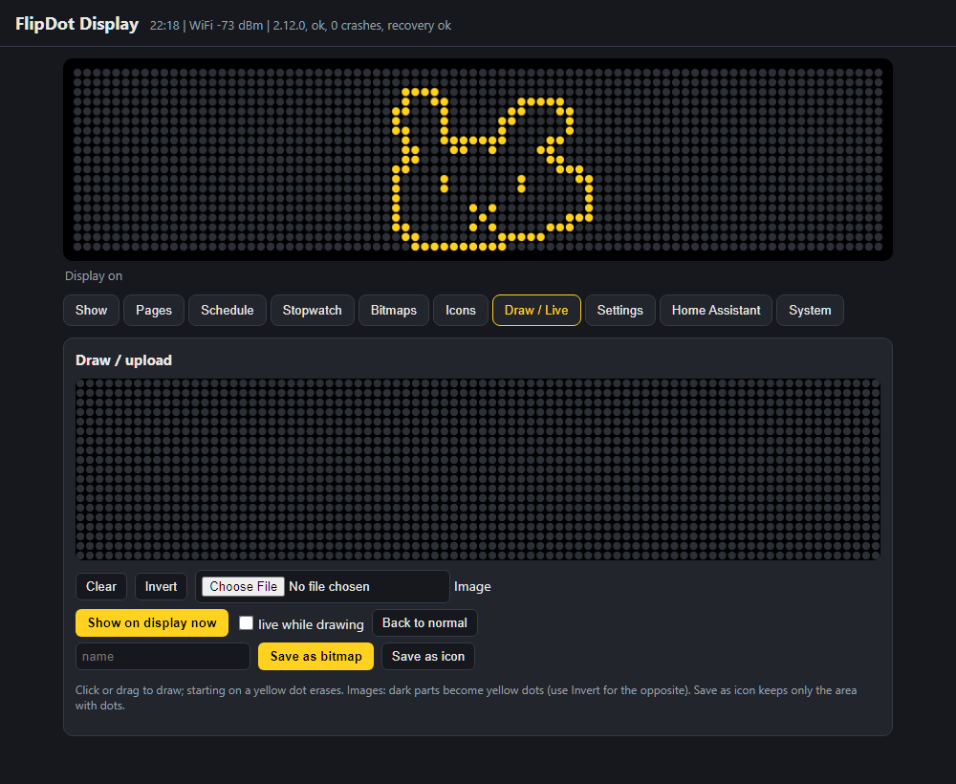Enable live while drawing checkbox
Screen dimensions: 956x784
point(247,623)
